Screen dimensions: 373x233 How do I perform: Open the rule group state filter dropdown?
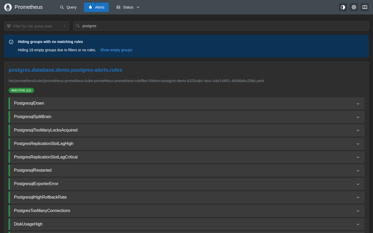[37, 26]
